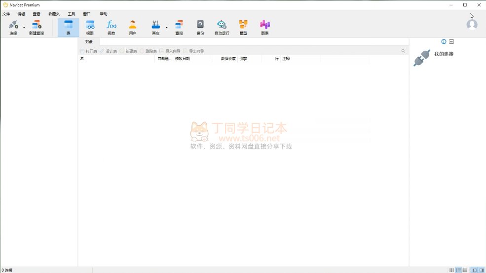Click the 名 column header

116,59
